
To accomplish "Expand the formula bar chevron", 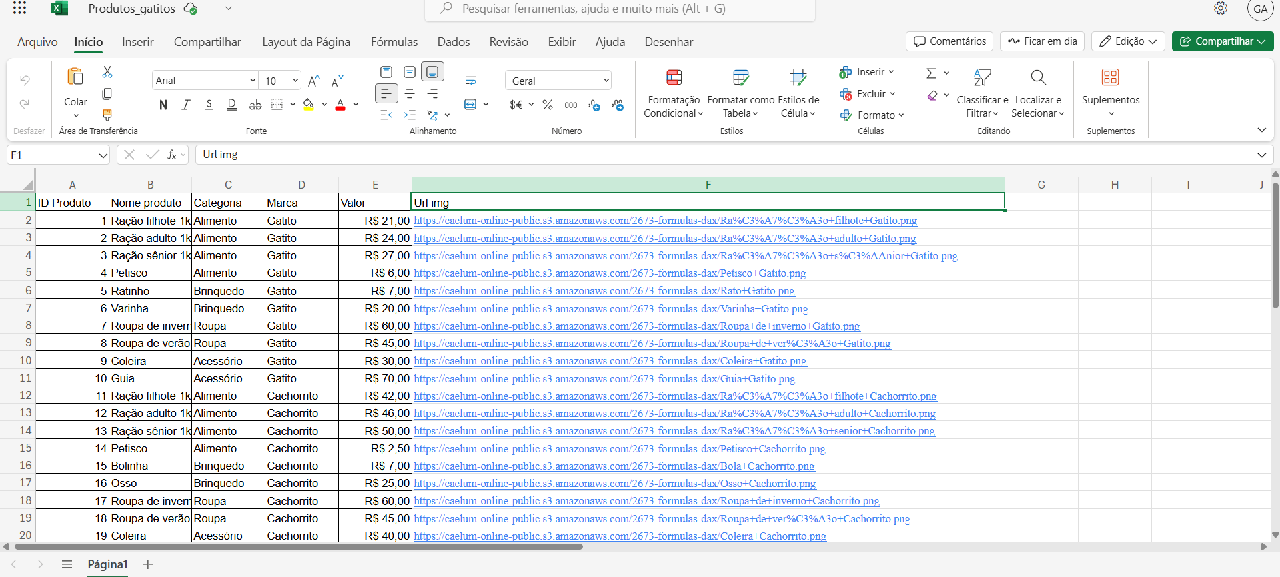I will tap(1261, 155).
